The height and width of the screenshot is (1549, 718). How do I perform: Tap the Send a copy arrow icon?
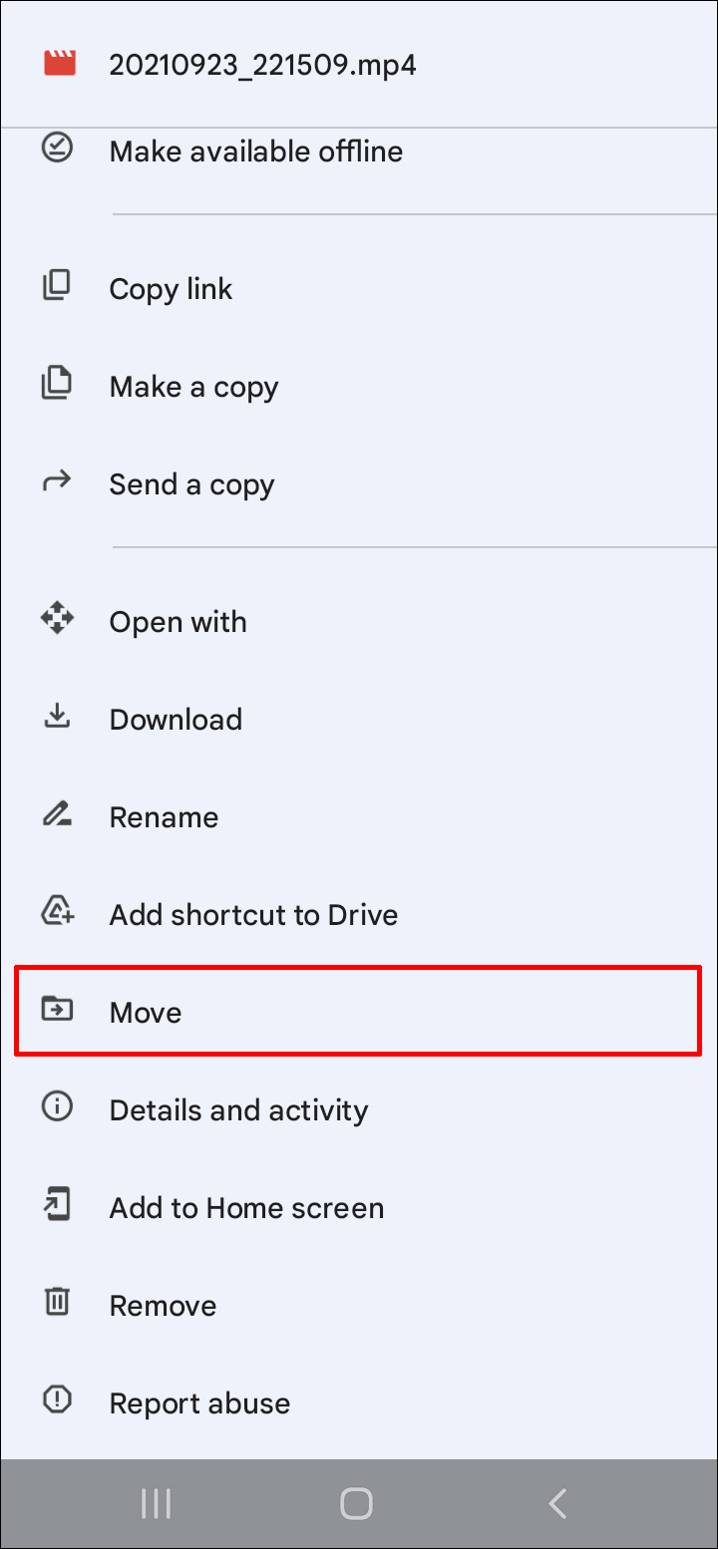(57, 482)
